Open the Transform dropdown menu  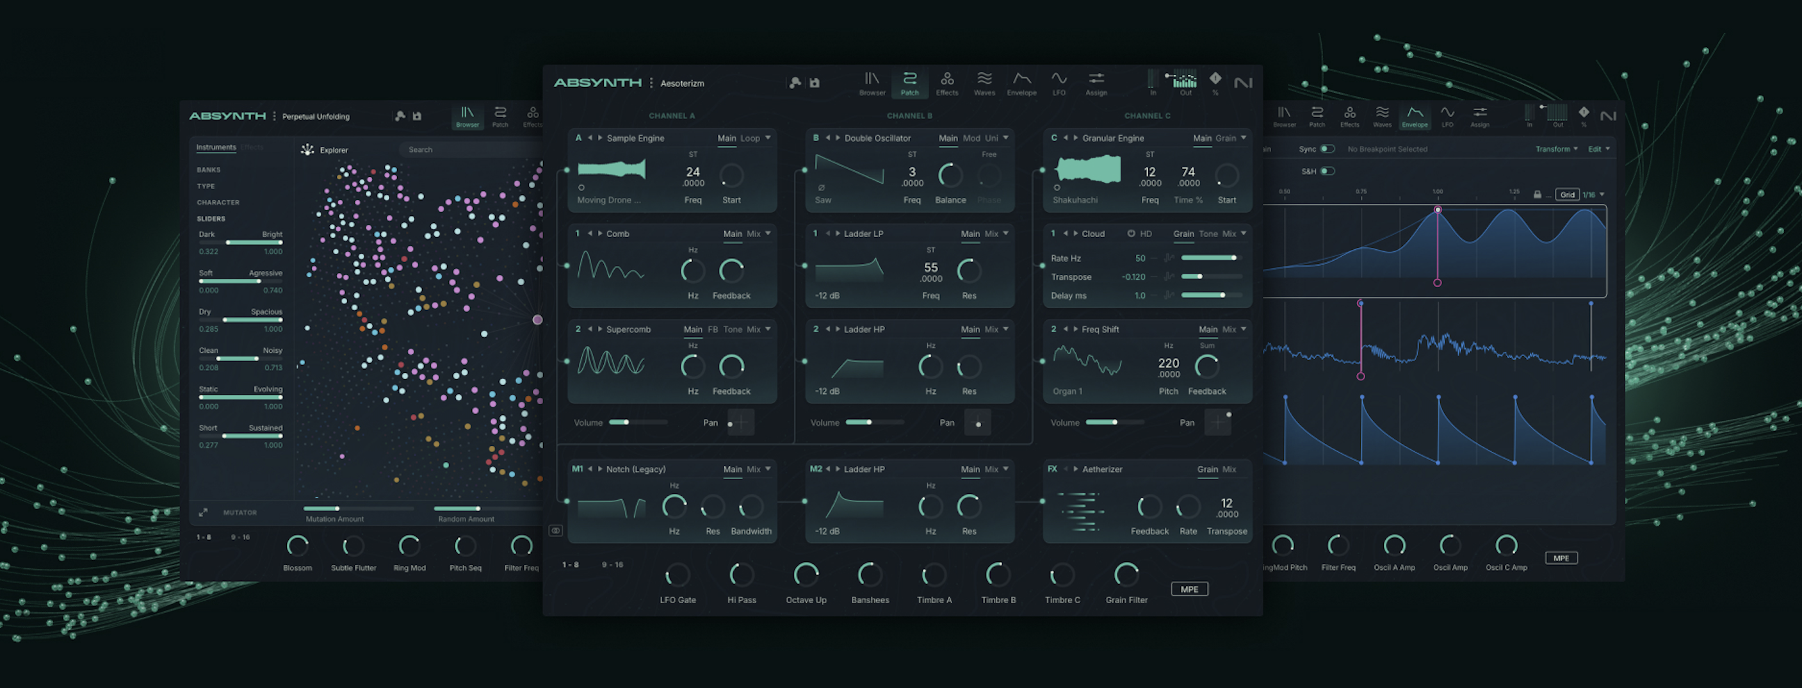[1555, 149]
